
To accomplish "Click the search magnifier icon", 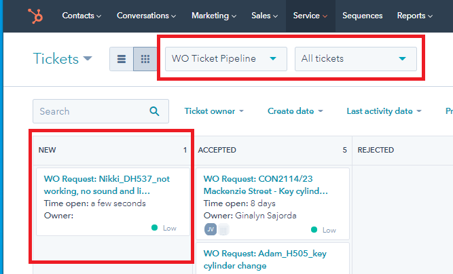I will (x=155, y=111).
